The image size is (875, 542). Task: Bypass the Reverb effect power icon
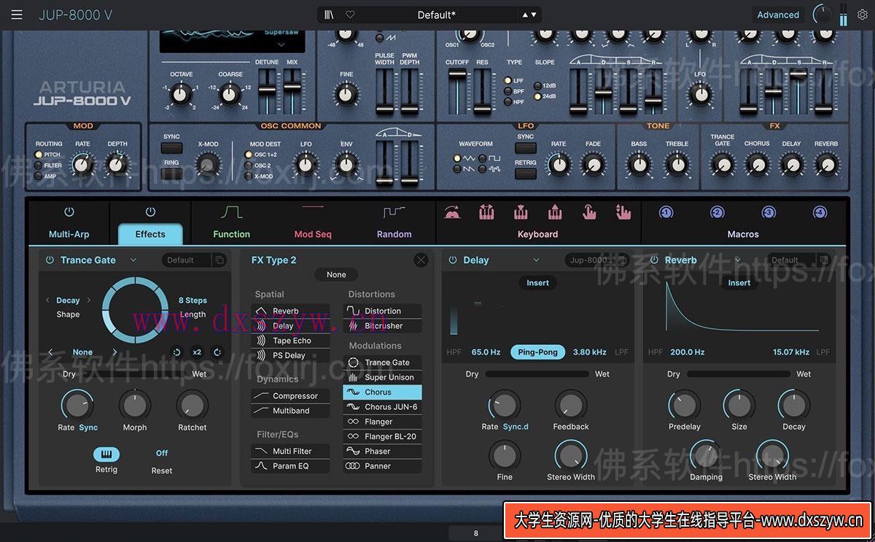pos(654,260)
